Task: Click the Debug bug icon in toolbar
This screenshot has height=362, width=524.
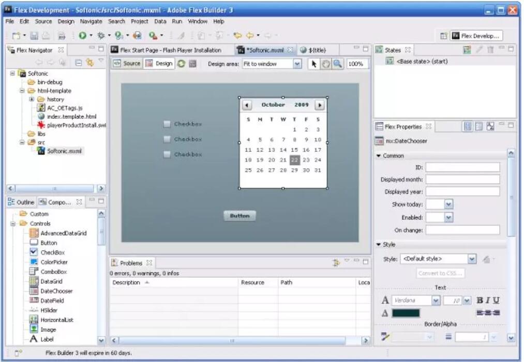Action: (101, 36)
